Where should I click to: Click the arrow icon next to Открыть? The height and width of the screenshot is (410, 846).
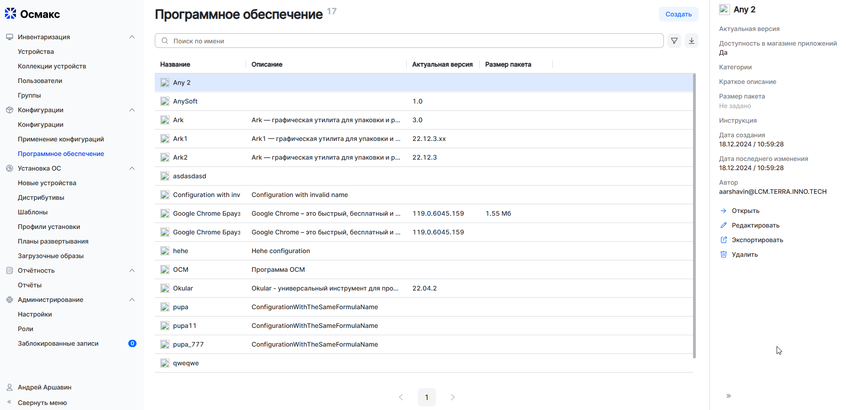724,211
